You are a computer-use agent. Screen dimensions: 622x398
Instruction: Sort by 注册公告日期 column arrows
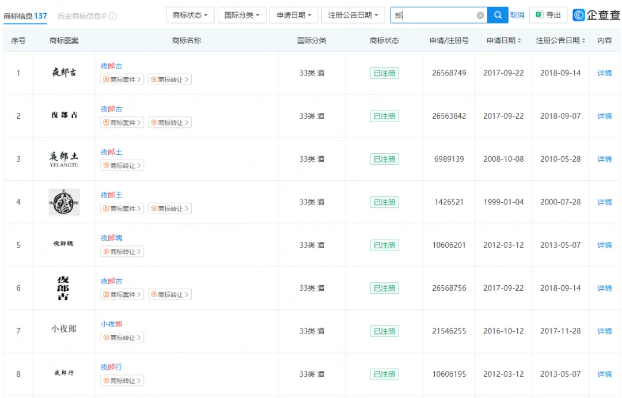click(583, 40)
